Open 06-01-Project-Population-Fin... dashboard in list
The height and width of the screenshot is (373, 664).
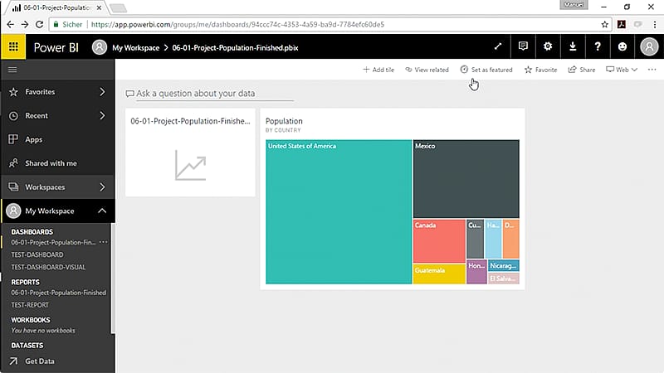[53, 242]
